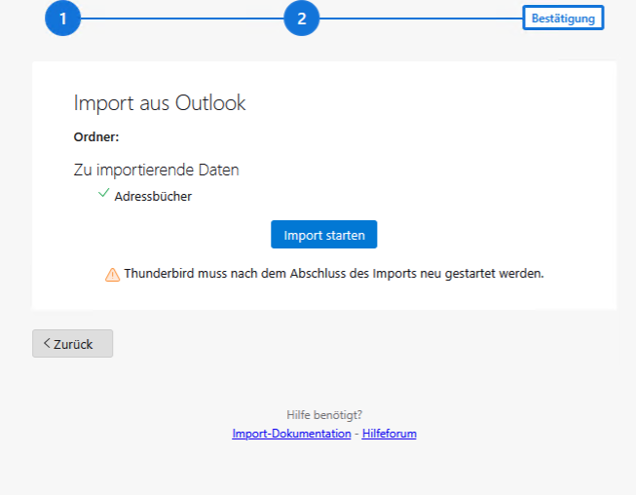Click progress line between step 2 and Bestätigung
The height and width of the screenshot is (495, 636).
(421, 19)
